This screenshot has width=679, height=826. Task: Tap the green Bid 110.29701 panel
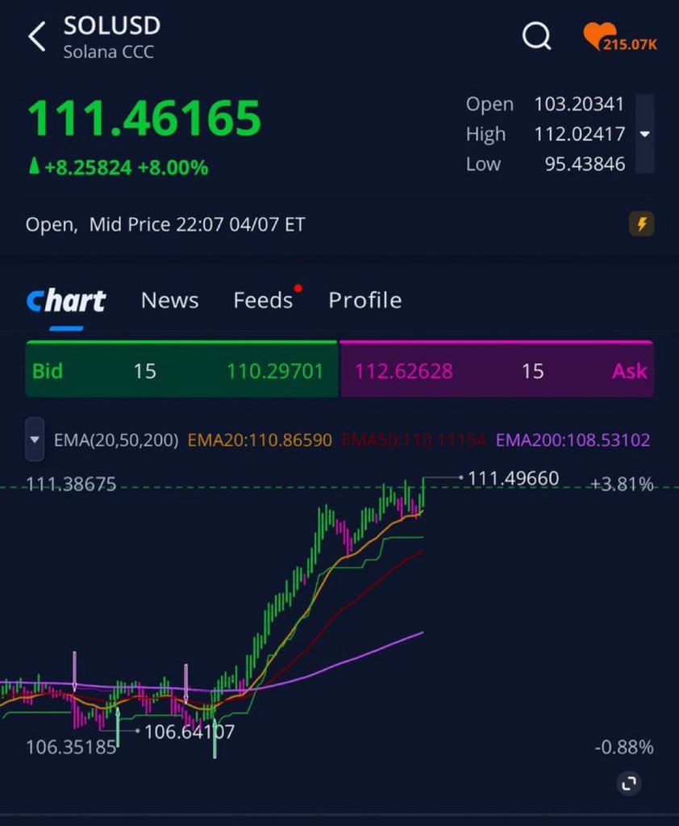(x=181, y=369)
